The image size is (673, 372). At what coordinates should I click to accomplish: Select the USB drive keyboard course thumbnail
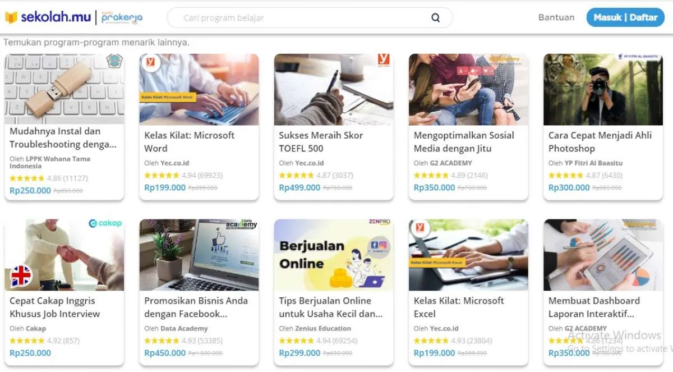tap(64, 89)
